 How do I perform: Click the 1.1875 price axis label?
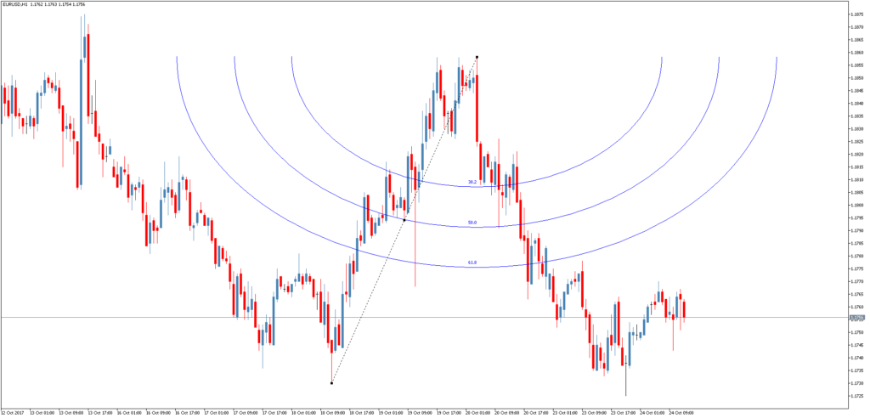pyautogui.click(x=856, y=15)
